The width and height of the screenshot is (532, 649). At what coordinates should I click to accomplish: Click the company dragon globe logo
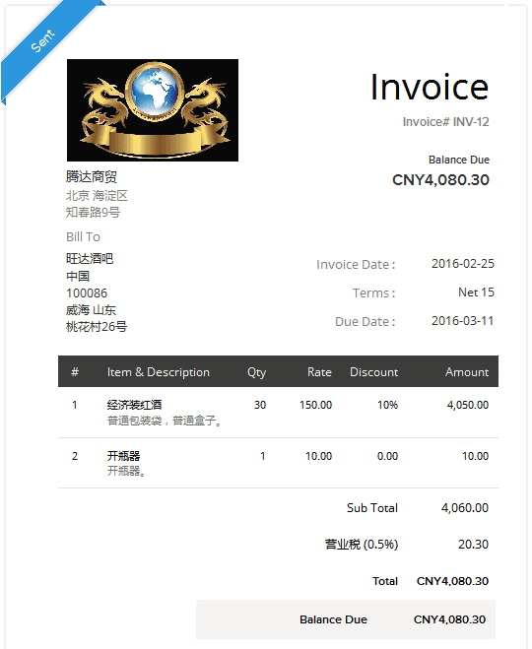click(153, 110)
